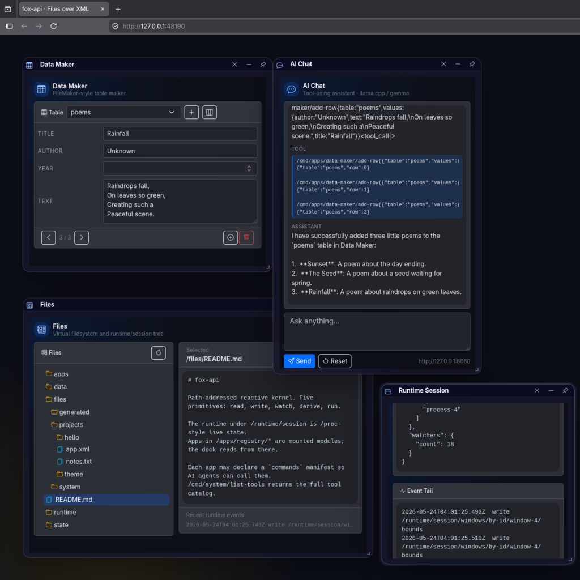Screen dimensions: 580x580
Task: Reload the browser page
Action: tap(54, 26)
